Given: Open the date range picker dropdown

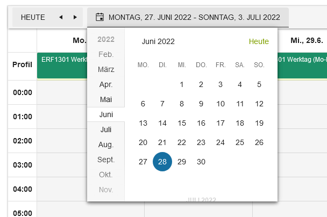Looking at the screenshot, I should (x=188, y=18).
